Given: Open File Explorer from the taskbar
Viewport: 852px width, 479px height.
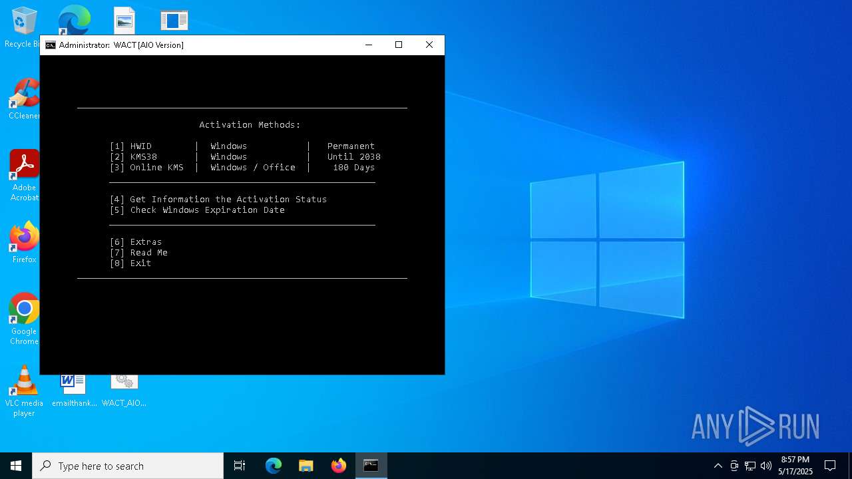Looking at the screenshot, I should click(306, 466).
